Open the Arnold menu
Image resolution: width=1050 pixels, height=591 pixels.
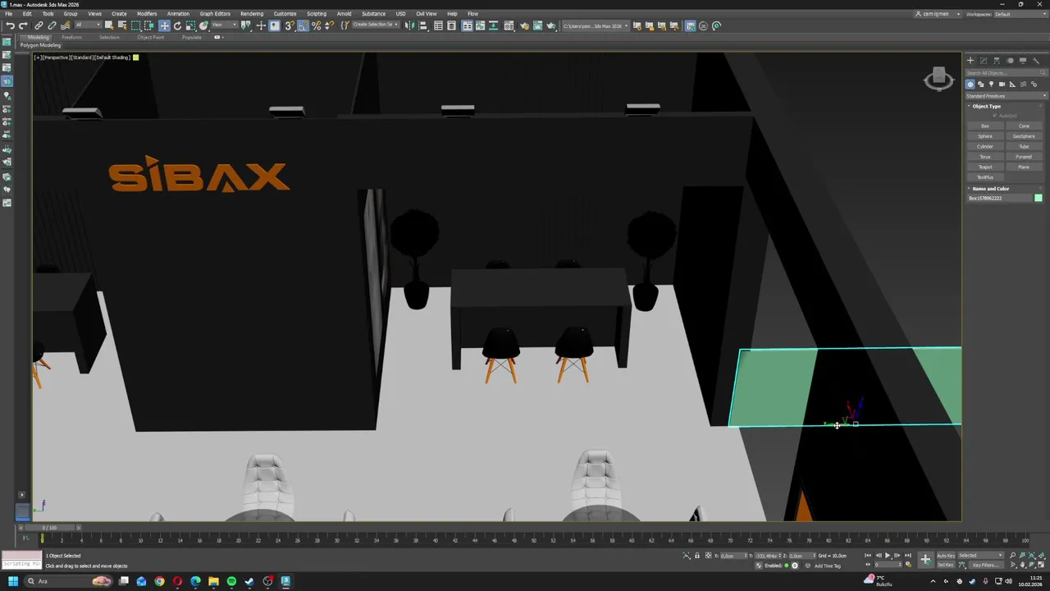coord(344,14)
